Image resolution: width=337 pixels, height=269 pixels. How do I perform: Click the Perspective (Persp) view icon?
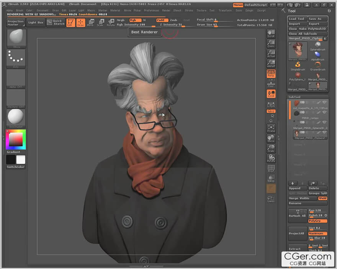pos(271,73)
